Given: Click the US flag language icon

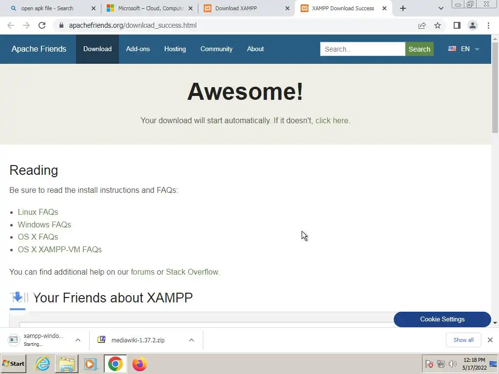Looking at the screenshot, I should [452, 49].
